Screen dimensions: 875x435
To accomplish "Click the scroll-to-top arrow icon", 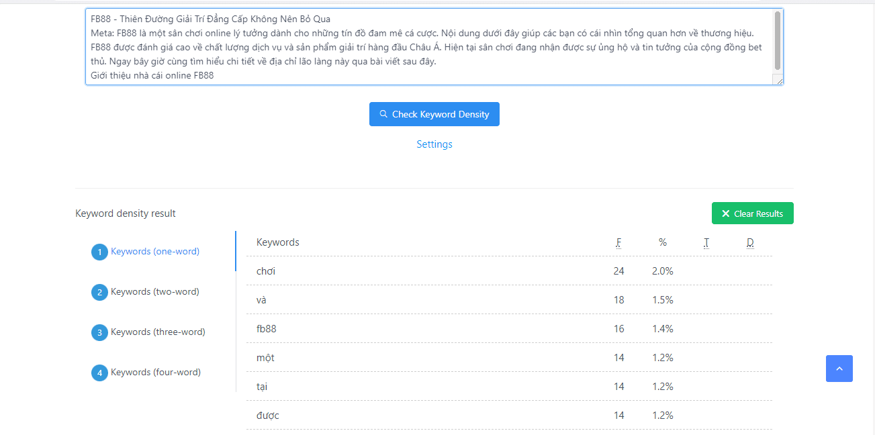I will click(839, 369).
